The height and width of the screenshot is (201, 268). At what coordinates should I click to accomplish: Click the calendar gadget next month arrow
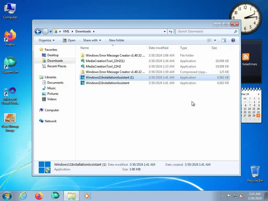coord(259,94)
